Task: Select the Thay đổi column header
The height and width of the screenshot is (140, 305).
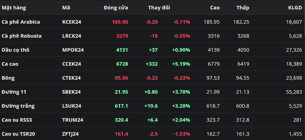Action: pyautogui.click(x=159, y=8)
